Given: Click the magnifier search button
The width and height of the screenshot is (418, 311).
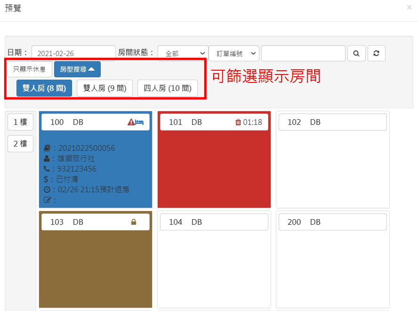Looking at the screenshot, I should (356, 53).
